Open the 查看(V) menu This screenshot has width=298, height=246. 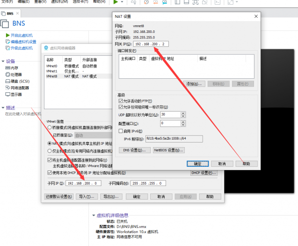click(40, 1)
